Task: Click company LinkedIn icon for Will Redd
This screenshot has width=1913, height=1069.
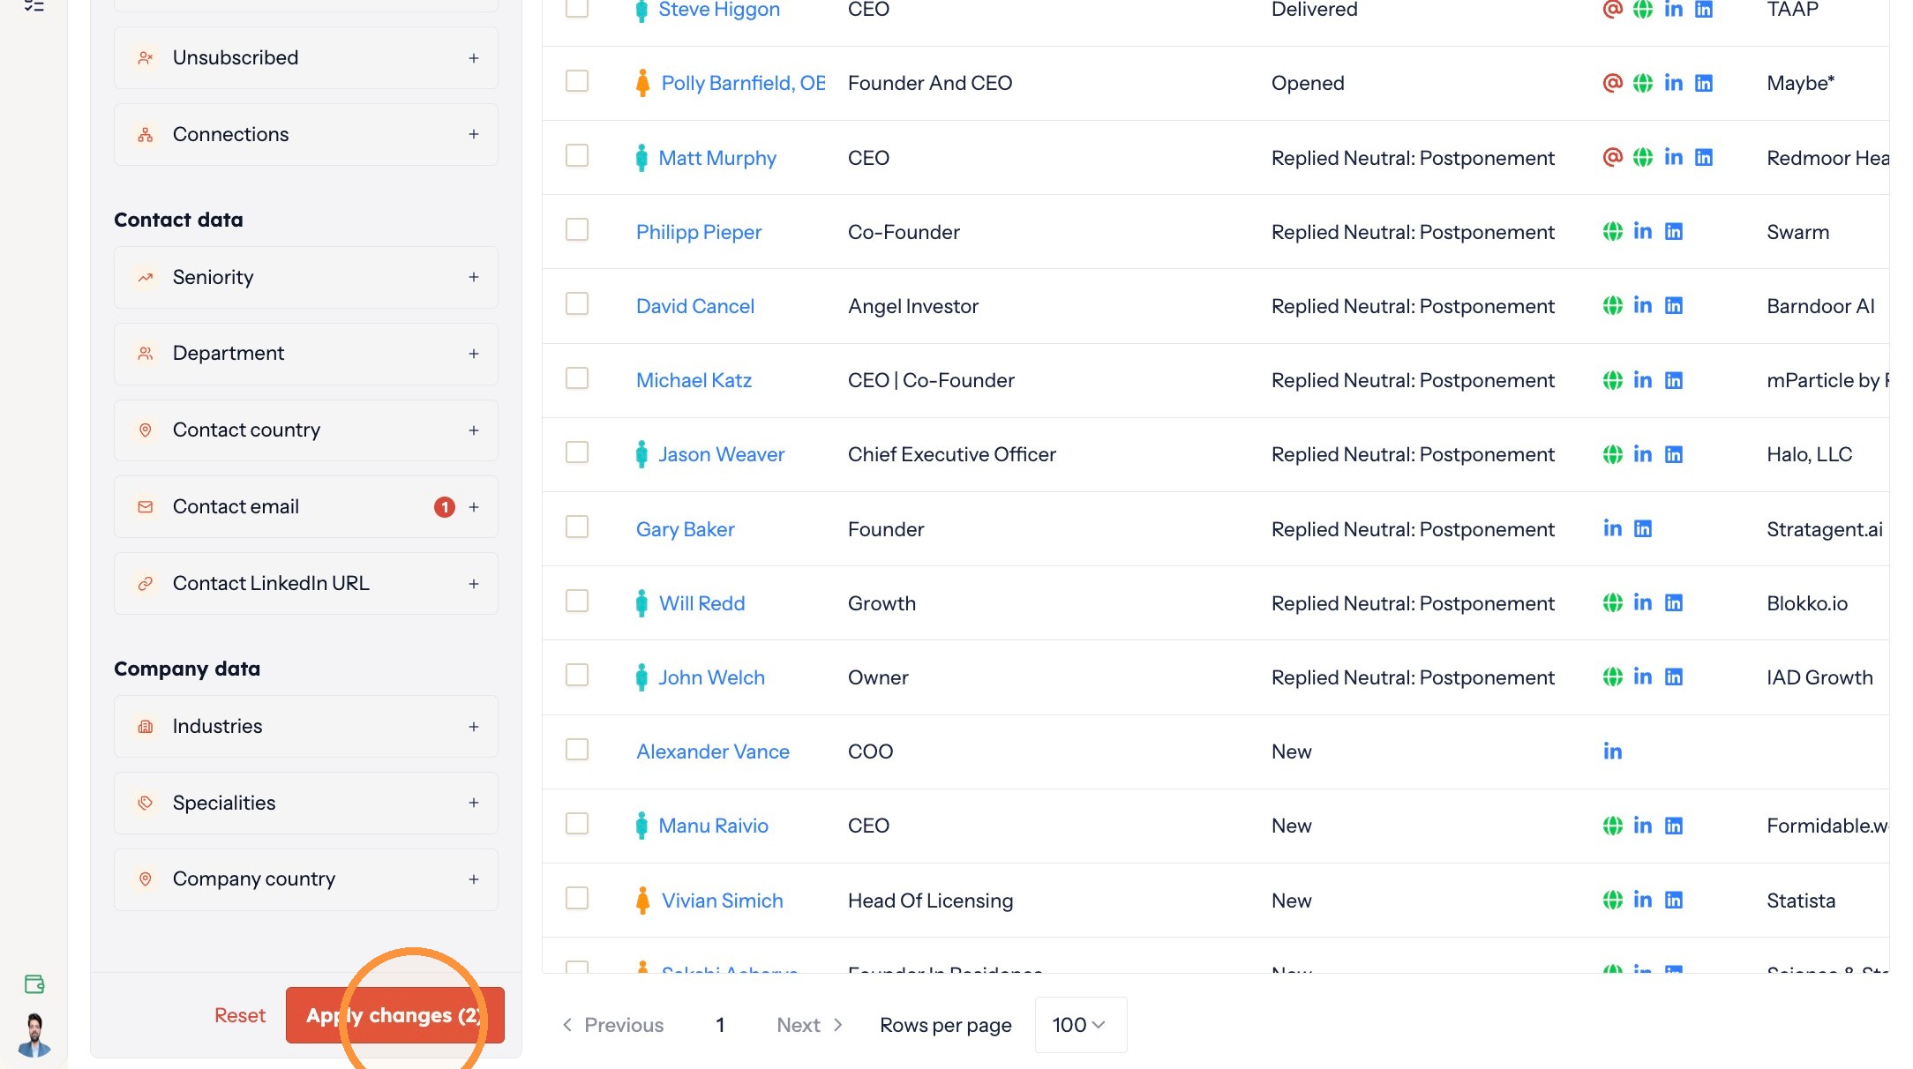Action: 1673,602
